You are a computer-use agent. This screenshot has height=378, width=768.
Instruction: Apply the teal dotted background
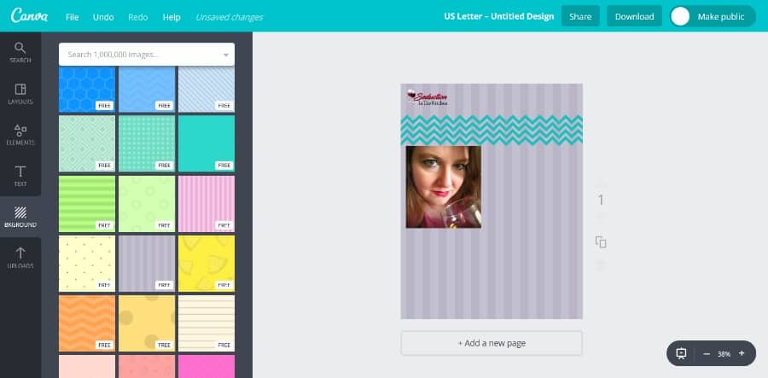pos(147,143)
